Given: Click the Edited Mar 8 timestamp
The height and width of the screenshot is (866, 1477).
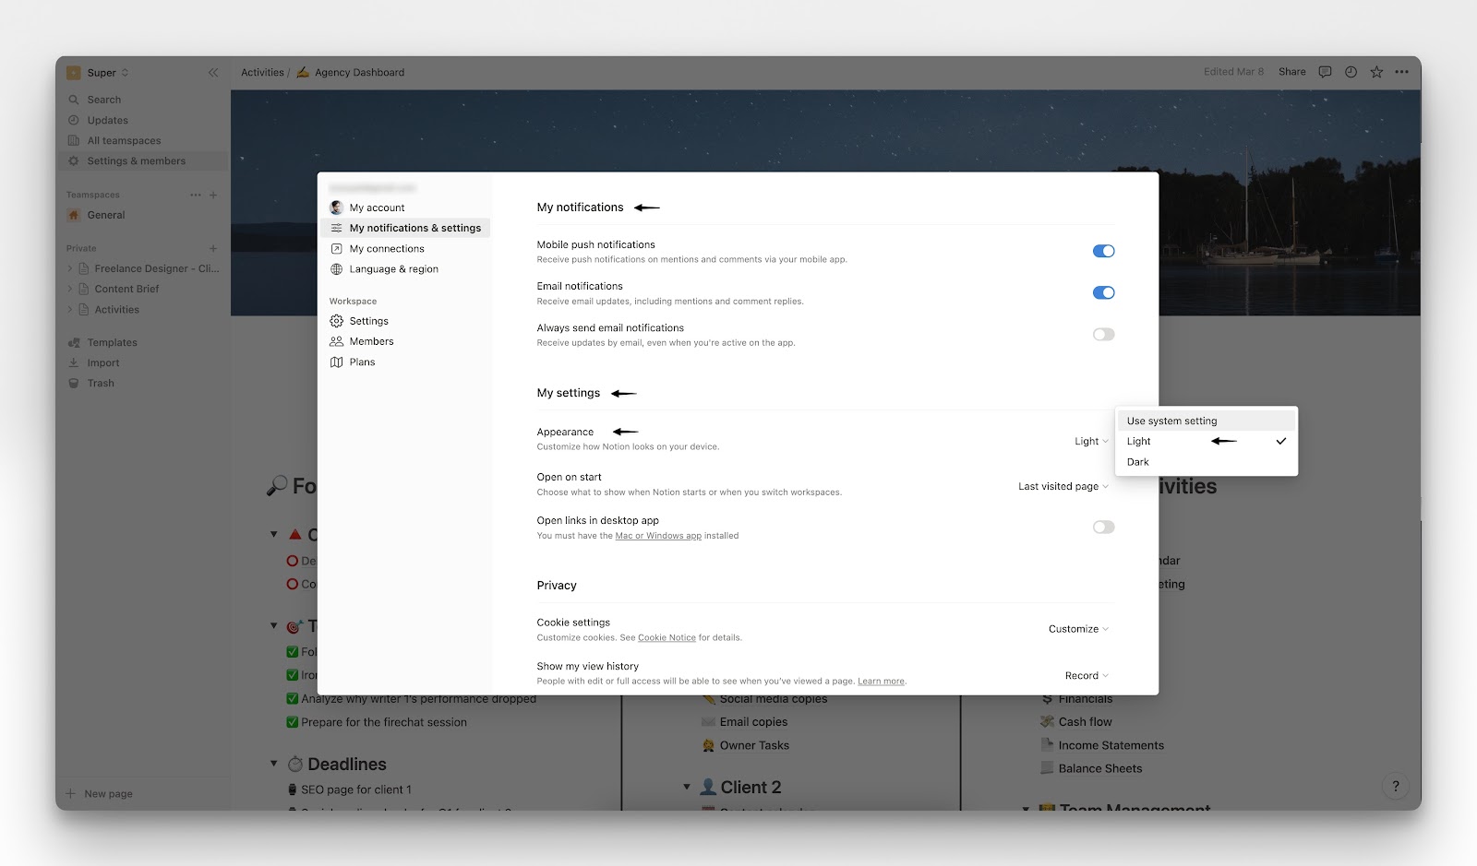Looking at the screenshot, I should 1233,72.
